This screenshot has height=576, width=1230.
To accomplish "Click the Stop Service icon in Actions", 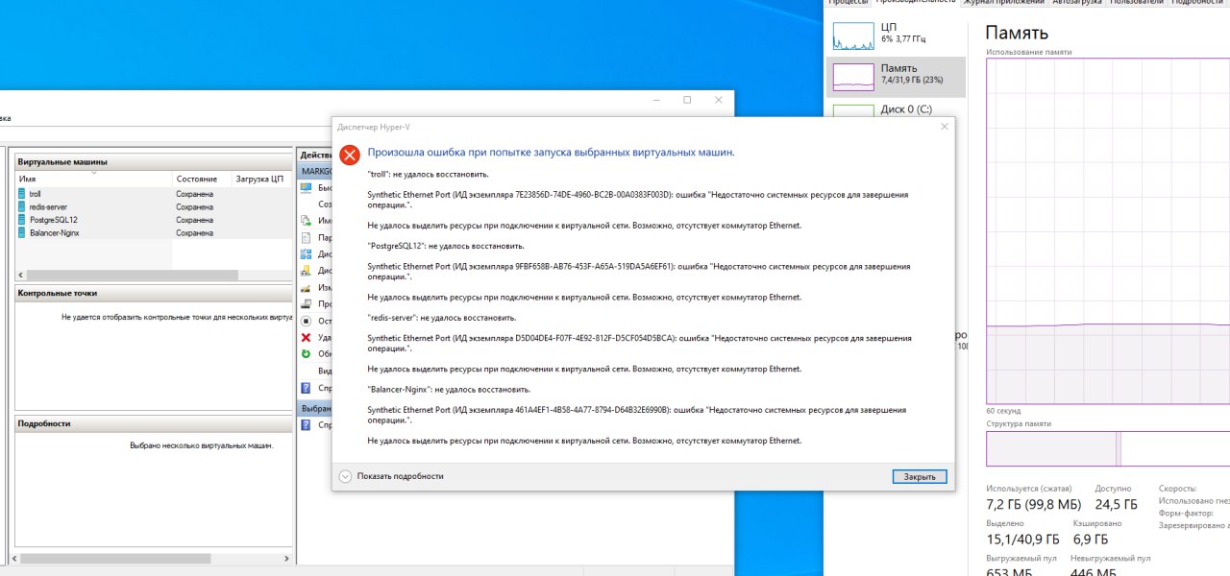I will click(x=306, y=321).
